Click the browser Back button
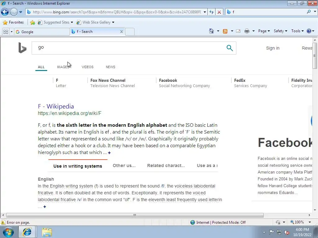The image size is (318, 238). (x=5, y=12)
